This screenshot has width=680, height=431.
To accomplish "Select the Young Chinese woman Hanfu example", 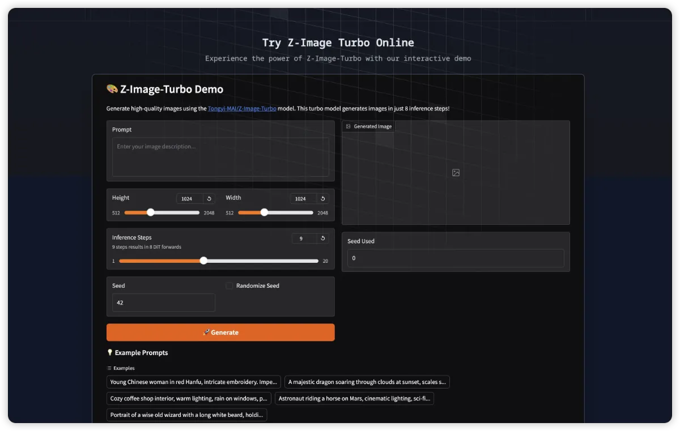I will (x=193, y=382).
